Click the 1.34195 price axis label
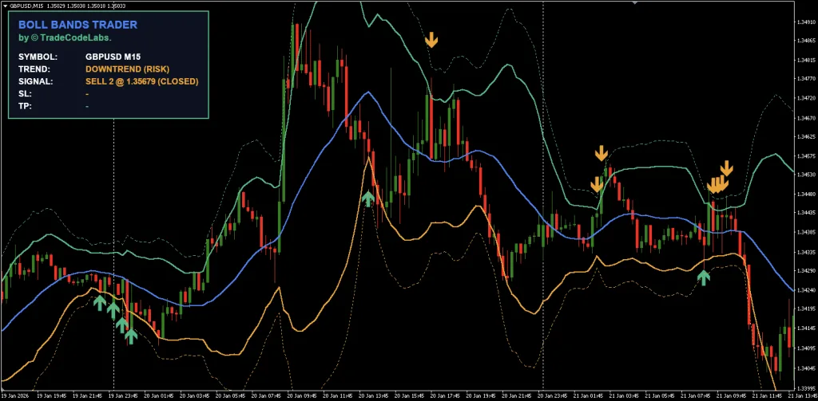This screenshot has height=401, width=818. pos(807,309)
